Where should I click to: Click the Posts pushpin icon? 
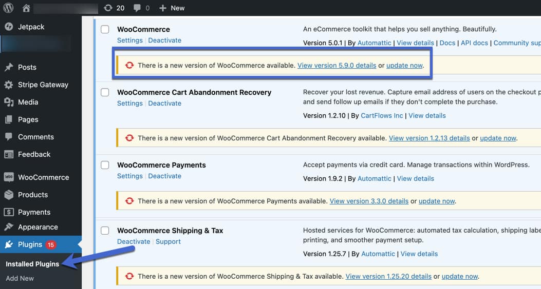[9, 67]
